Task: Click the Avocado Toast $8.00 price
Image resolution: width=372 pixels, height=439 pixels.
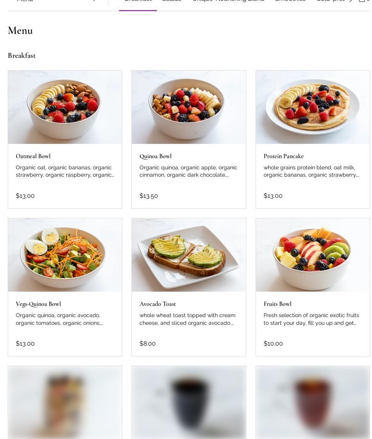Action: pyautogui.click(x=148, y=344)
